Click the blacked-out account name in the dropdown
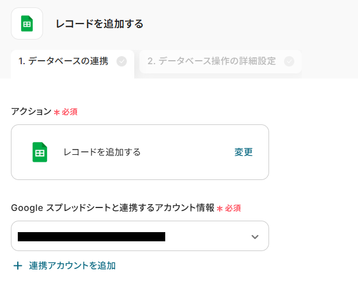The height and width of the screenshot is (282, 358). (92, 236)
